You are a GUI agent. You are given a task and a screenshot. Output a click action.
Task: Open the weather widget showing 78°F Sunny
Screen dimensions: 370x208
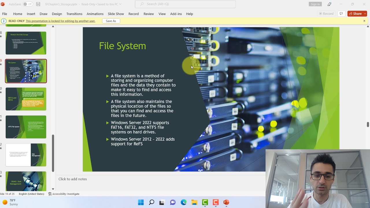[10, 202]
